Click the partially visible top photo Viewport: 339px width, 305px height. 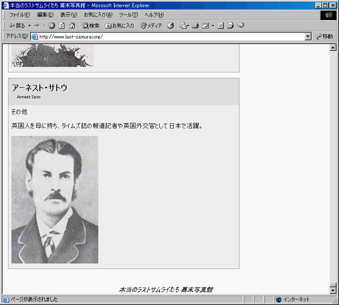click(53, 55)
